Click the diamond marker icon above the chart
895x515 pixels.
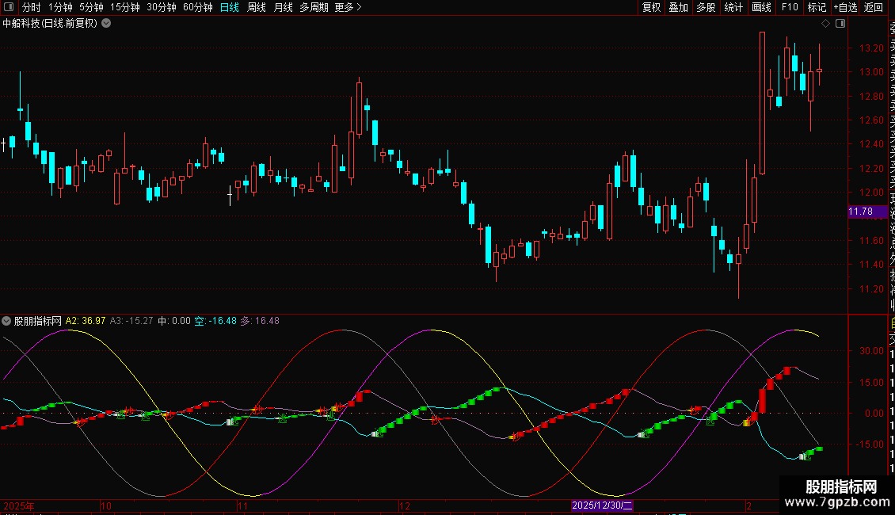(x=825, y=24)
